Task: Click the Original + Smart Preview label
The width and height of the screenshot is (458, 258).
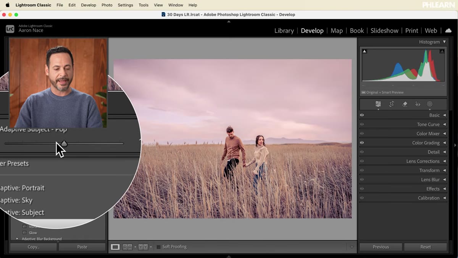Action: click(x=385, y=92)
